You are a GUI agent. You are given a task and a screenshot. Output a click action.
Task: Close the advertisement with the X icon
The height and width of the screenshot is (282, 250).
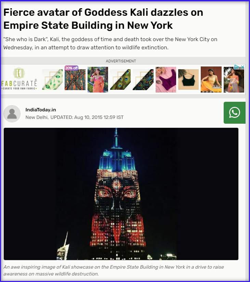[242, 67]
